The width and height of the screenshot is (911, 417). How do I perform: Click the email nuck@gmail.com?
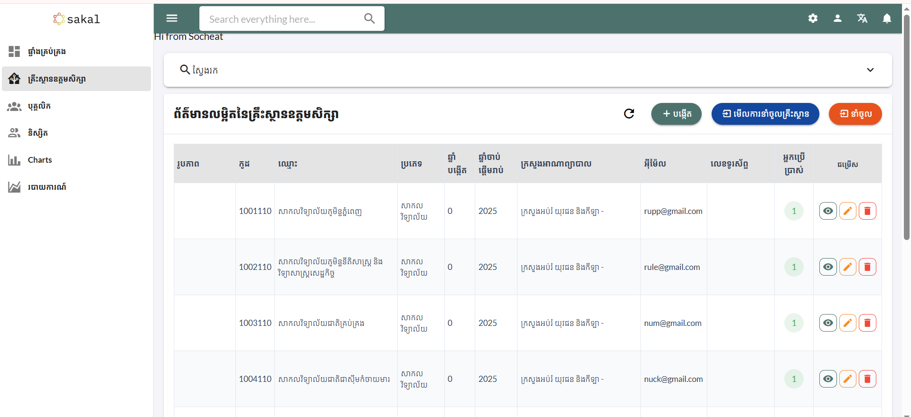(x=673, y=379)
